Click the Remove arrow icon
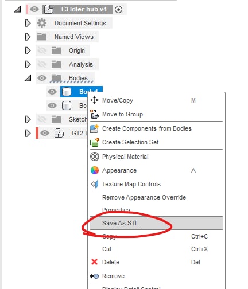The width and height of the screenshot is (248, 289). point(94,276)
